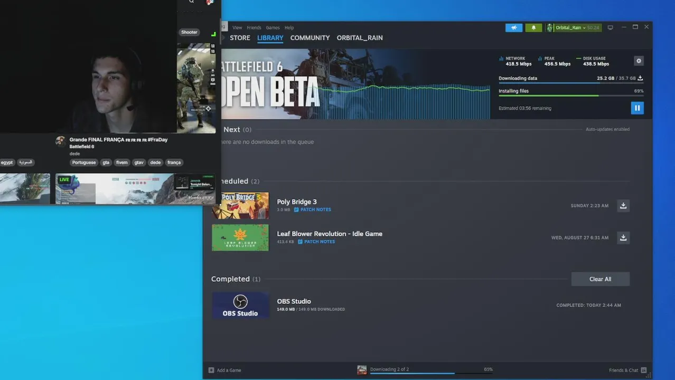
Task: Open Steam notifications bell
Action: pyautogui.click(x=533, y=27)
